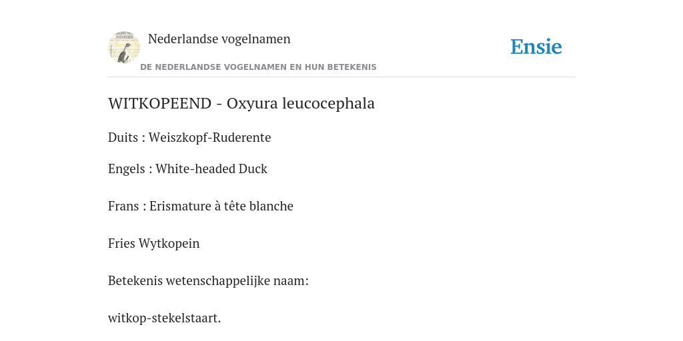
Task: Select the French name Erismature à tête blanche
Action: (221, 206)
